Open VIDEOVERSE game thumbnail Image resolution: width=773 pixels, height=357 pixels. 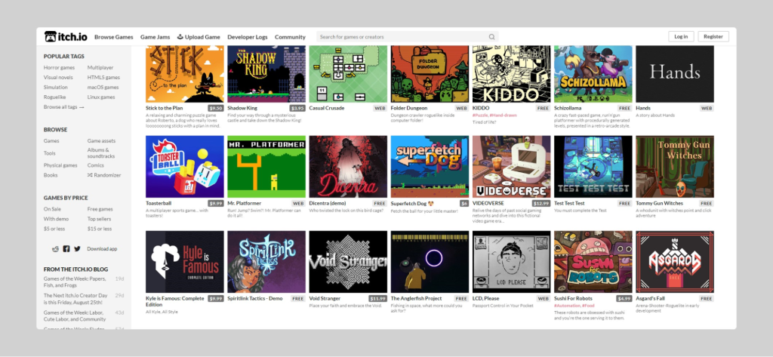click(x=511, y=167)
